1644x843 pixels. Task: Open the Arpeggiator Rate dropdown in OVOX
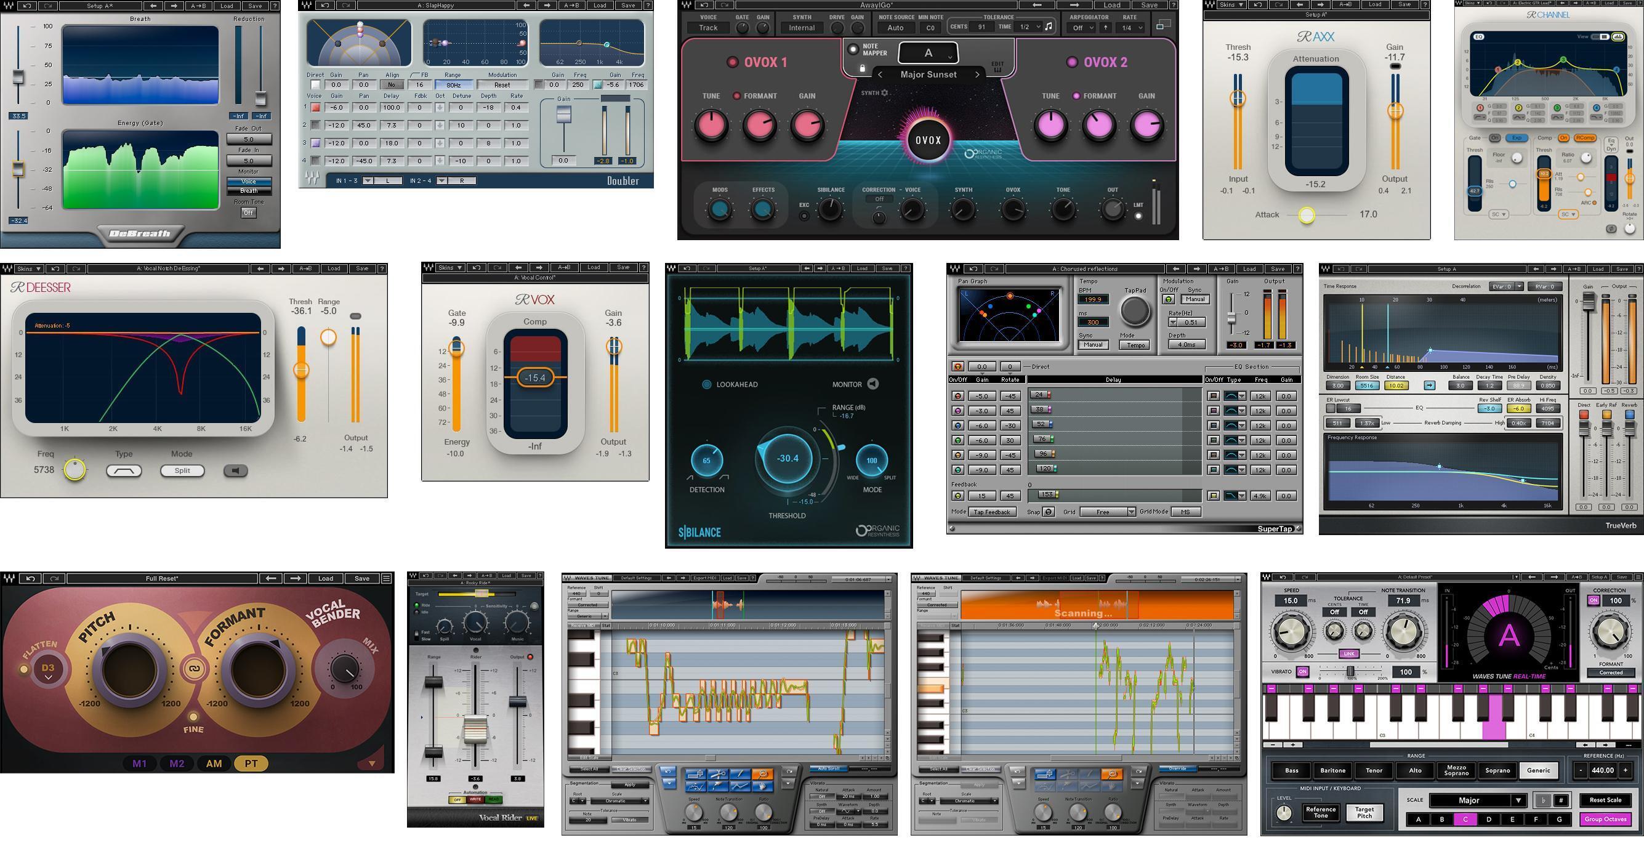(1131, 28)
